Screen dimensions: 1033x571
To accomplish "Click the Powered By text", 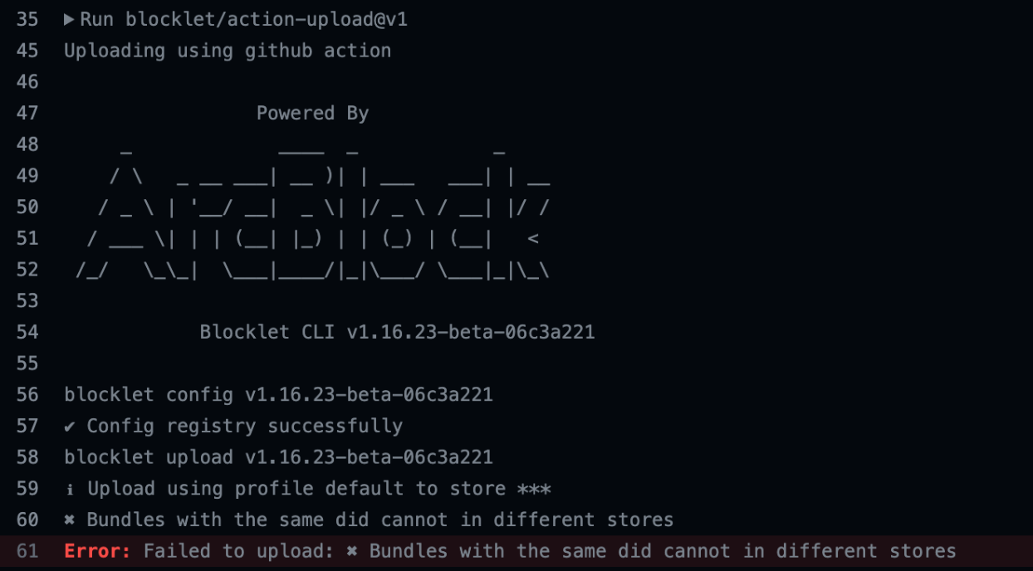I will [x=312, y=114].
